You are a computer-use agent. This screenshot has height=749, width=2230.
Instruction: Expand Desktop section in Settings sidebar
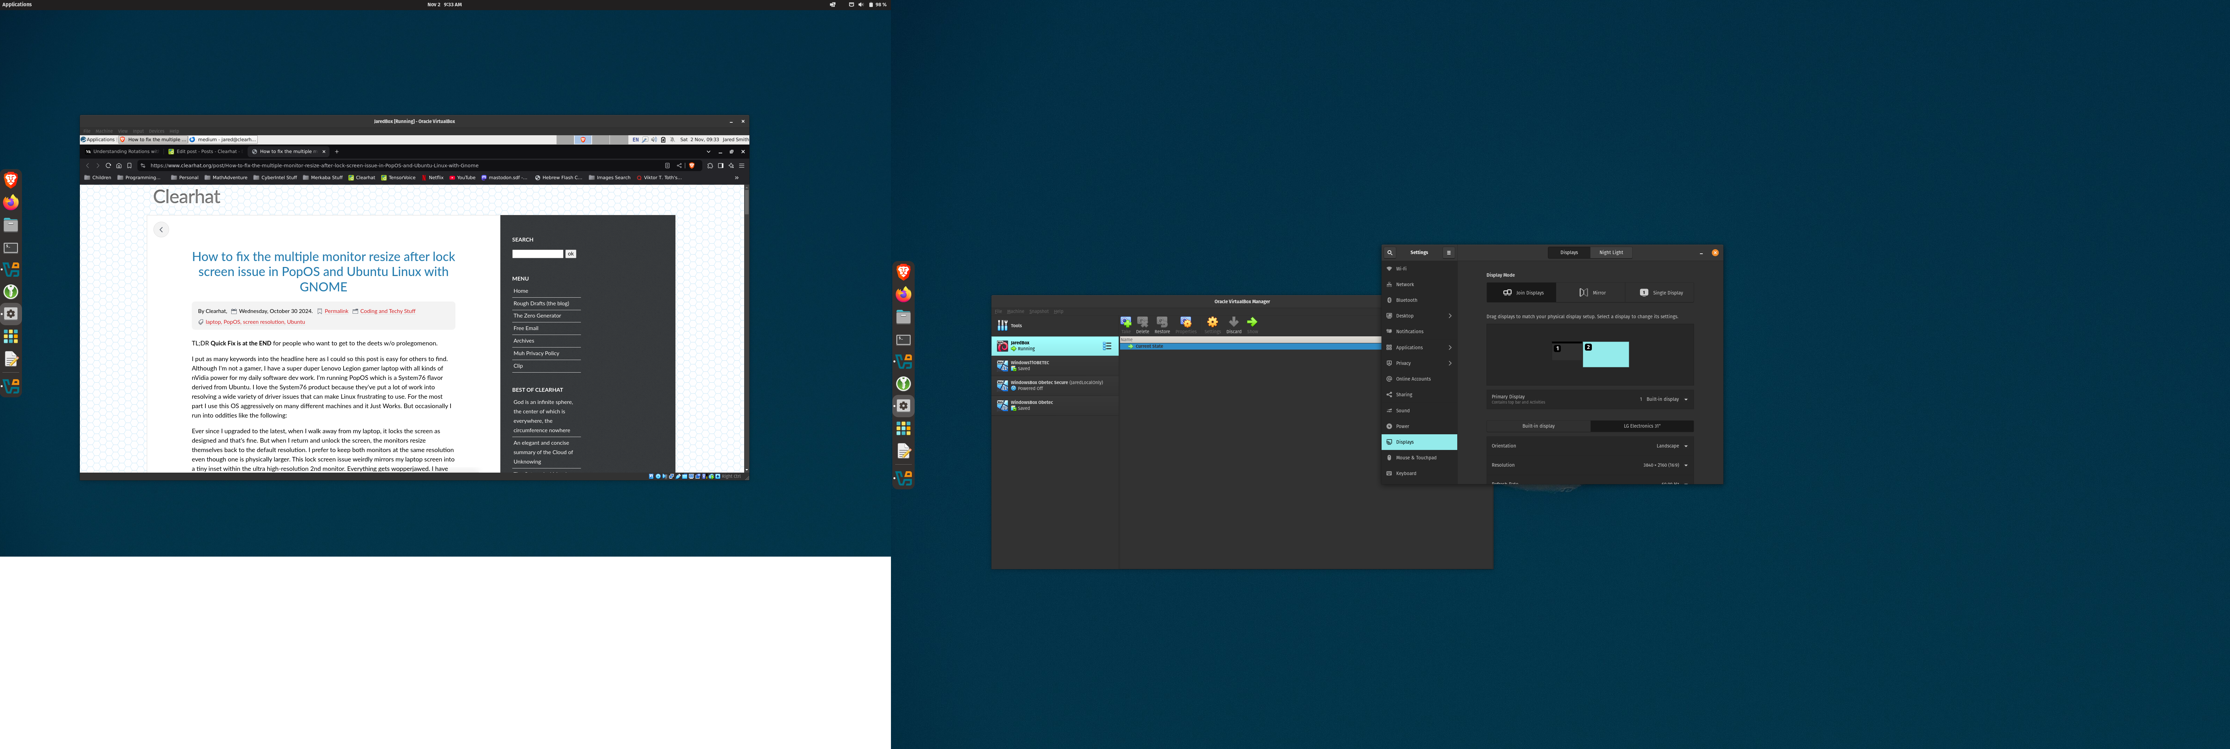1419,316
